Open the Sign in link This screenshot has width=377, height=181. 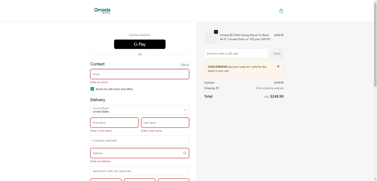click(185, 65)
